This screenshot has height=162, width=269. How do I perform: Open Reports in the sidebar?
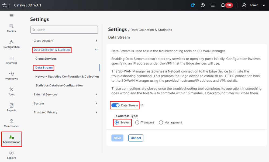coord(12,108)
